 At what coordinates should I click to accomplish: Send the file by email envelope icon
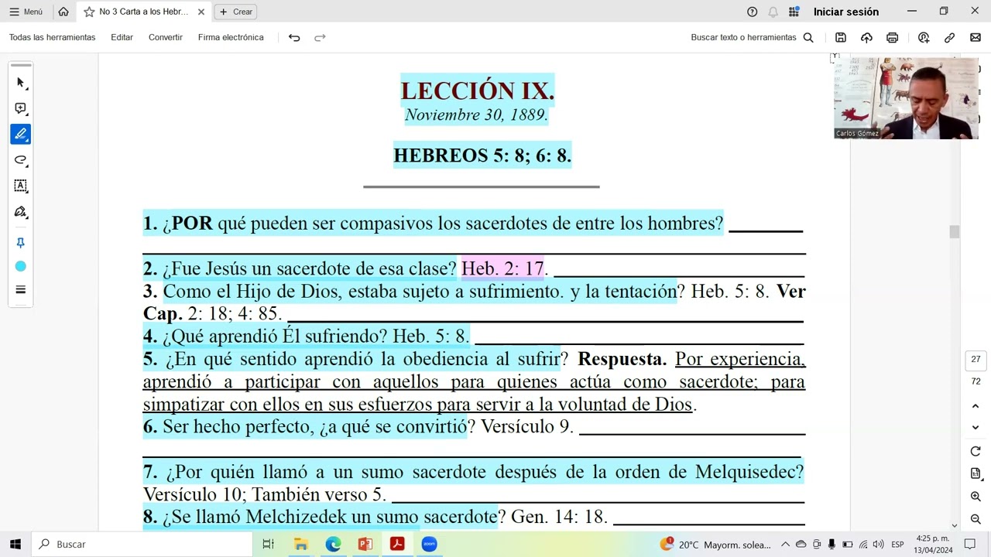tap(975, 37)
